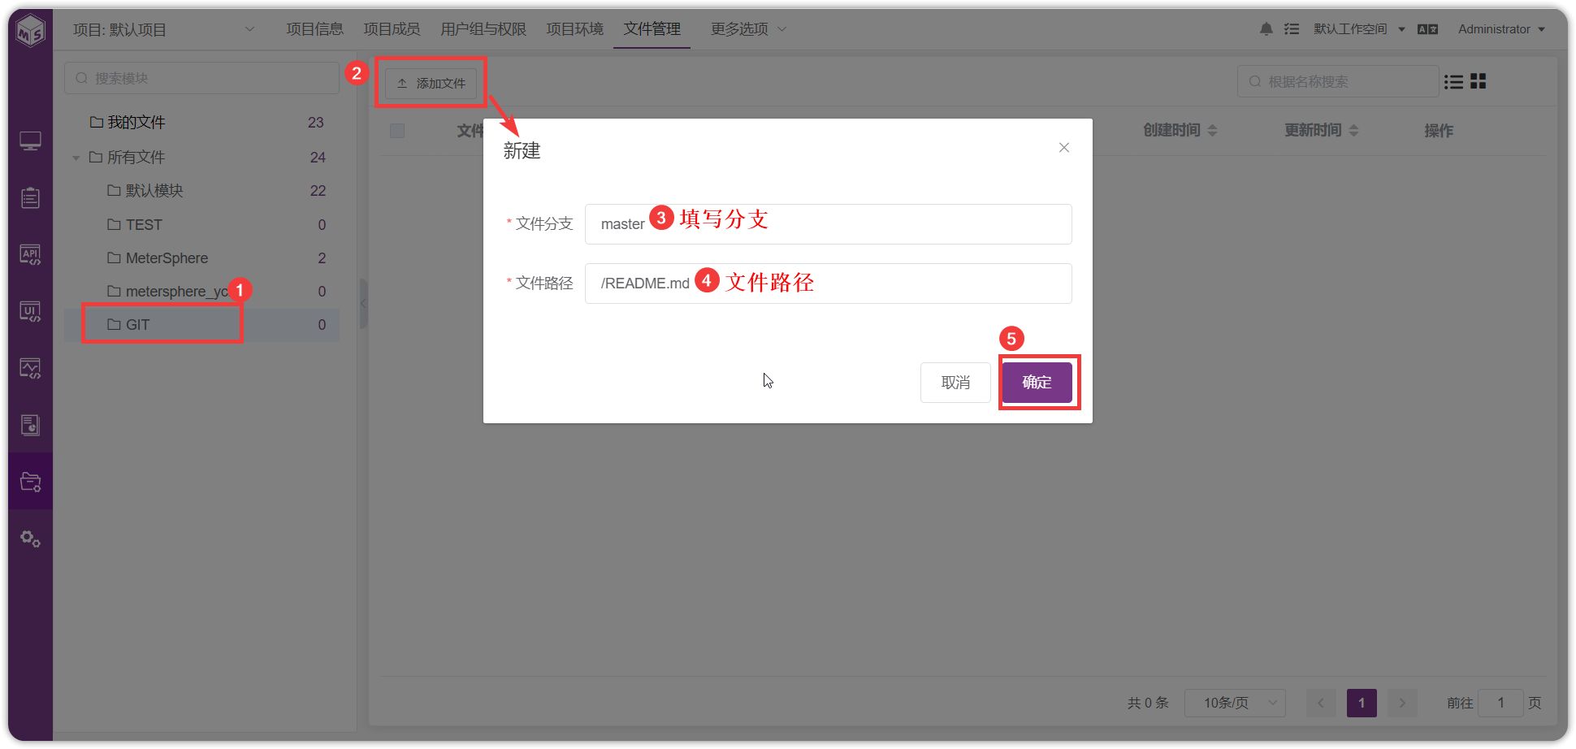Switch to the 用户组与权限 tab
Image resolution: width=1576 pixels, height=749 pixels.
click(x=483, y=29)
